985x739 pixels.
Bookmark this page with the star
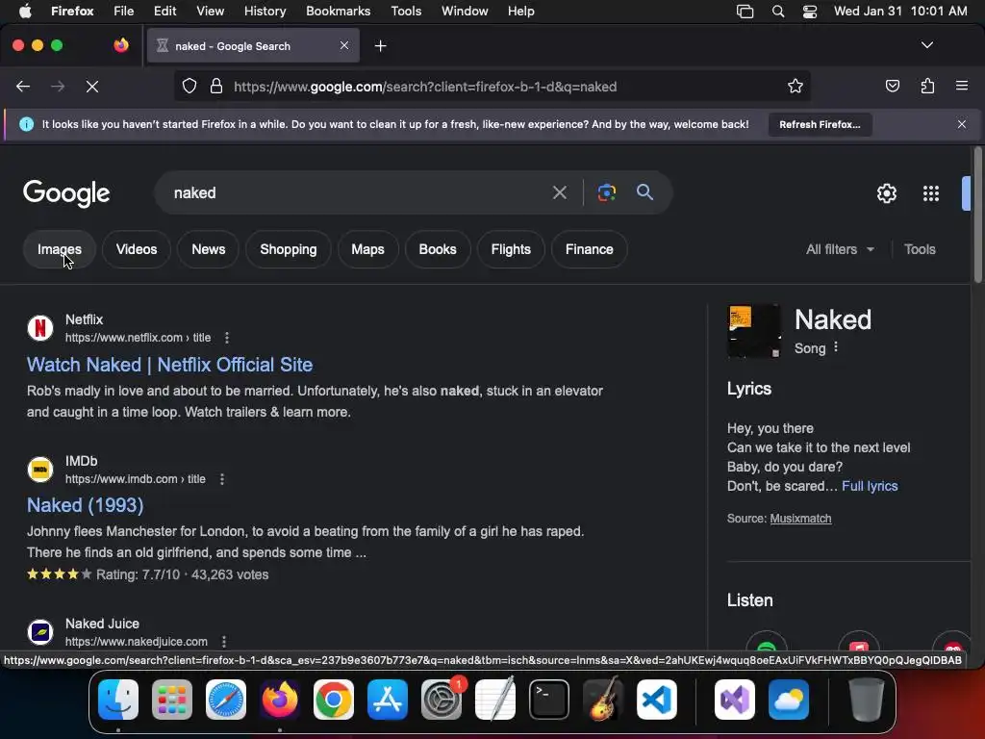pyautogui.click(x=796, y=86)
